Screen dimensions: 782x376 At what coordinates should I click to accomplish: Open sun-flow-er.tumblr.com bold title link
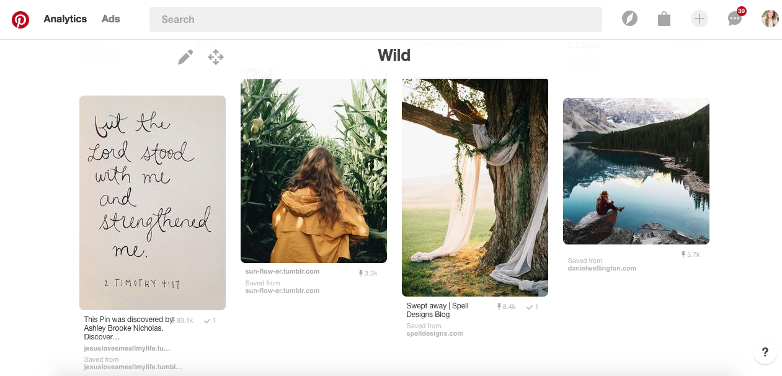pyautogui.click(x=282, y=271)
